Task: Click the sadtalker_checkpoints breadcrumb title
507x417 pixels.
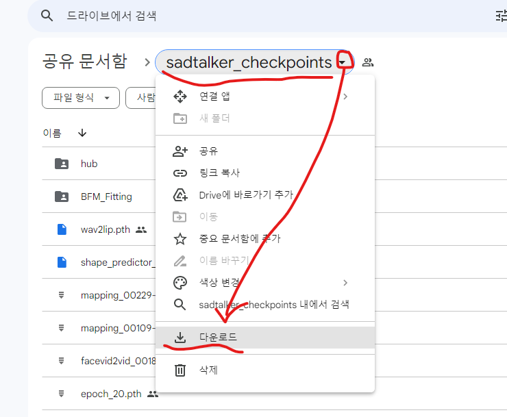Action: (x=249, y=62)
